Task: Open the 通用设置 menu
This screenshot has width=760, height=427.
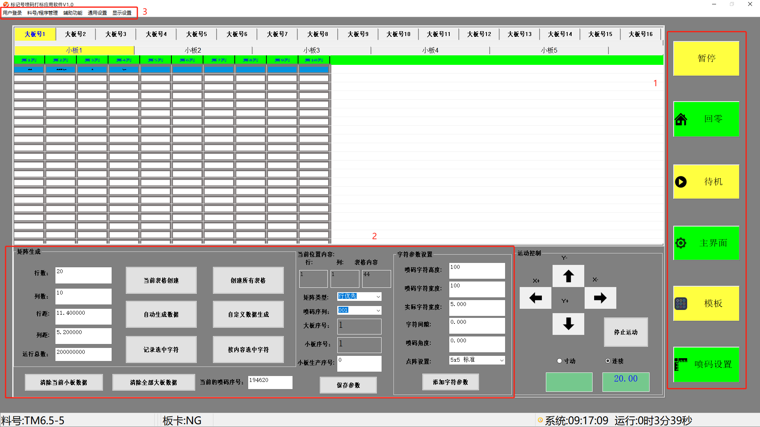Action: [x=97, y=13]
